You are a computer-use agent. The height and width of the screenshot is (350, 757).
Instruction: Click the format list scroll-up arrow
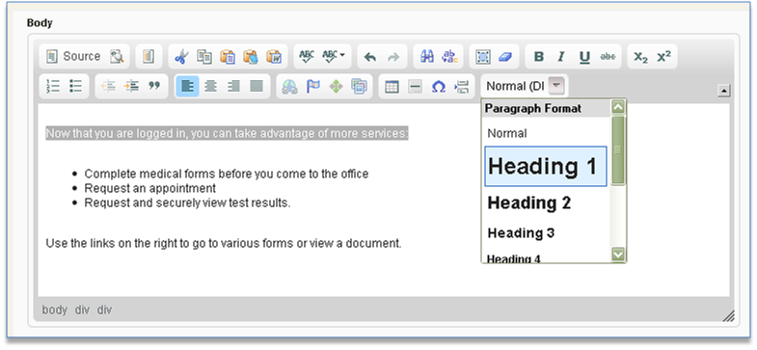[618, 107]
